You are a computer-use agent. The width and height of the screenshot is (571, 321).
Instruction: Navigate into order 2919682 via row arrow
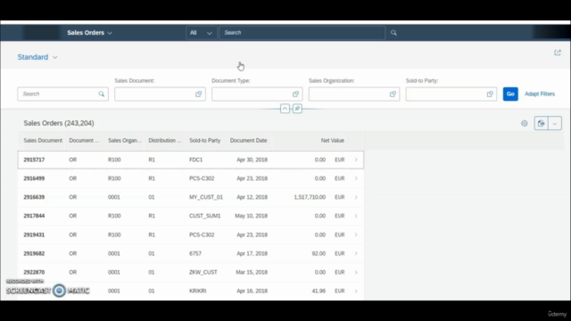click(356, 253)
